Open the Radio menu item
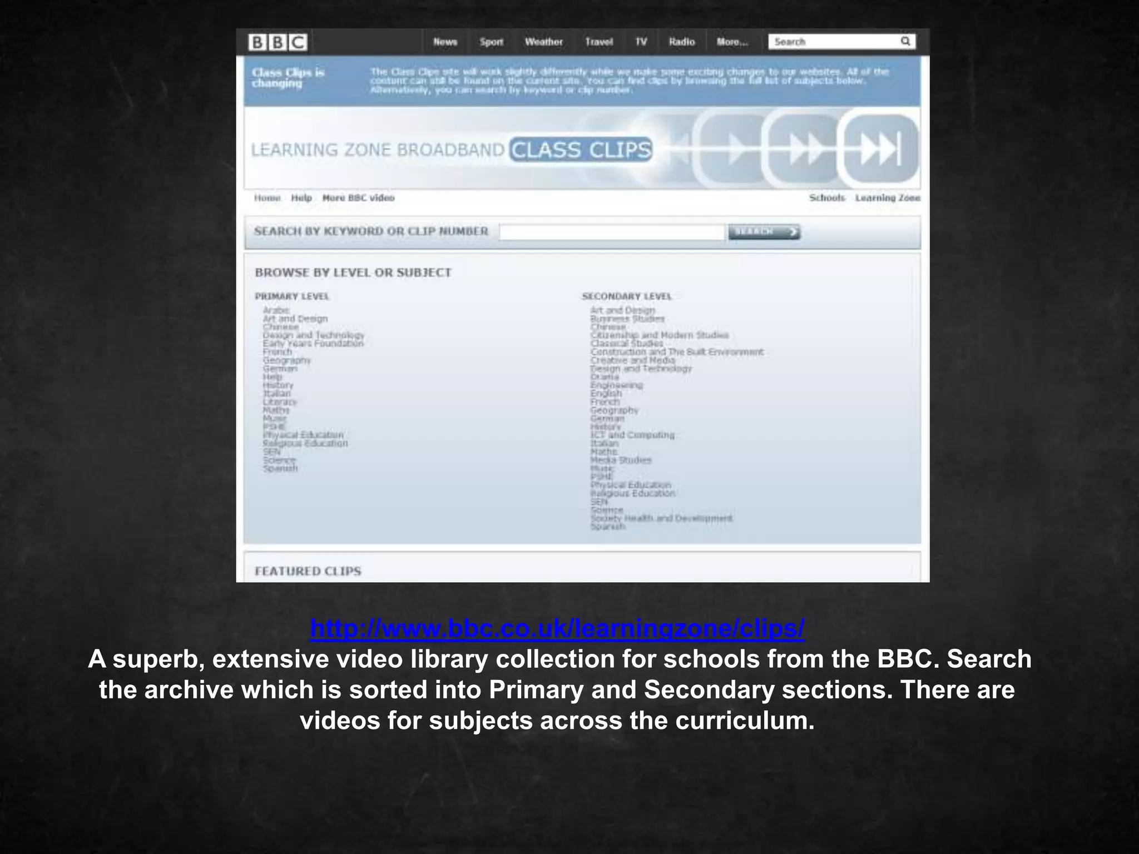 [x=682, y=42]
